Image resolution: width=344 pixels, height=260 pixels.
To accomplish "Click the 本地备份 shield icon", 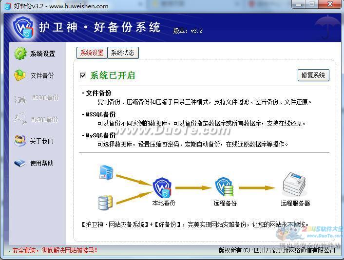I will (162, 187).
